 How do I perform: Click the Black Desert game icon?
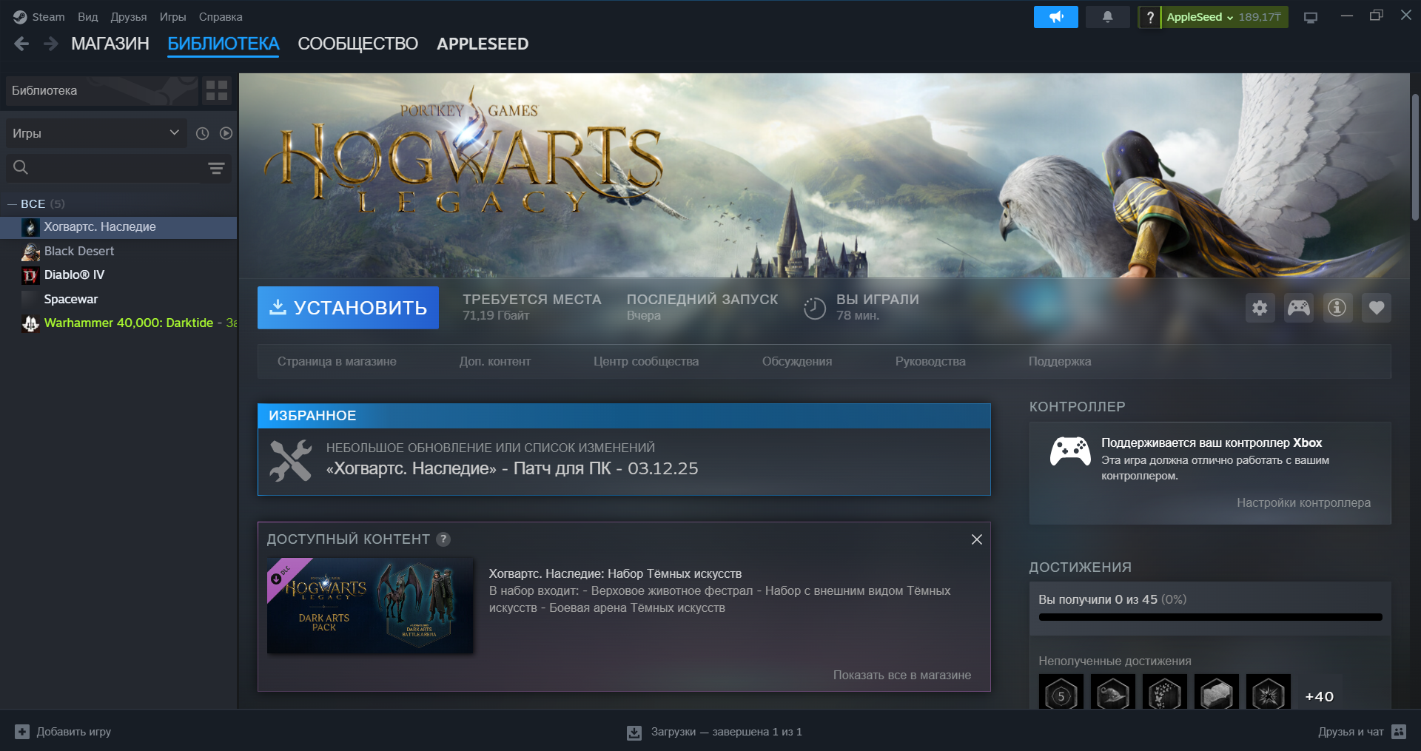pyautogui.click(x=30, y=252)
